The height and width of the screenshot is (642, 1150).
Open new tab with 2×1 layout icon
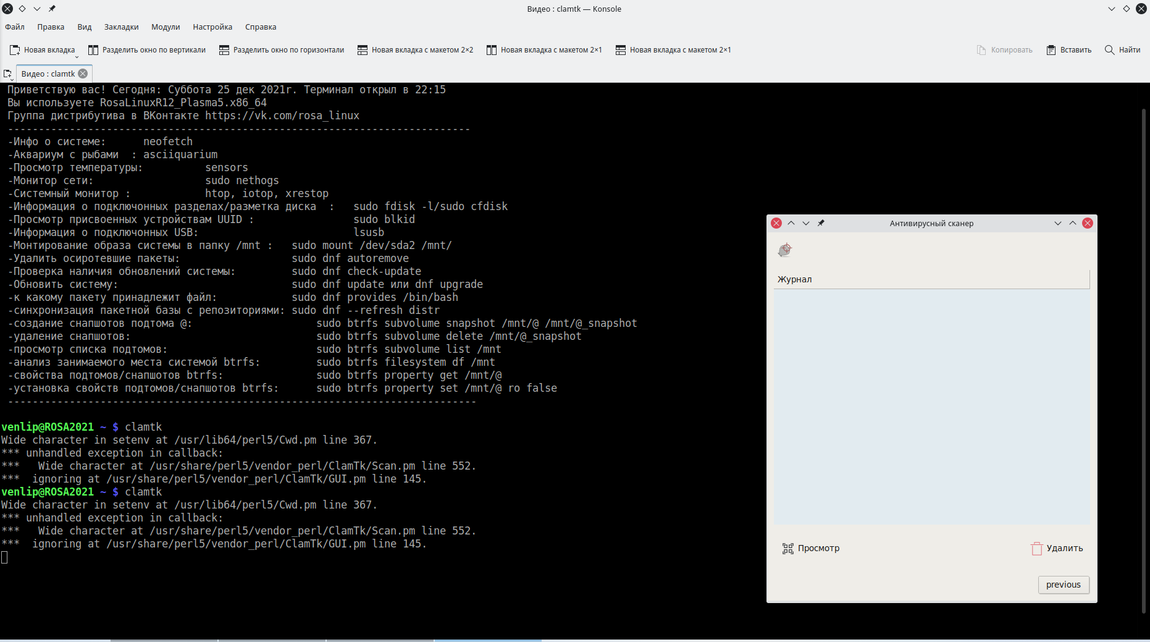click(x=492, y=50)
